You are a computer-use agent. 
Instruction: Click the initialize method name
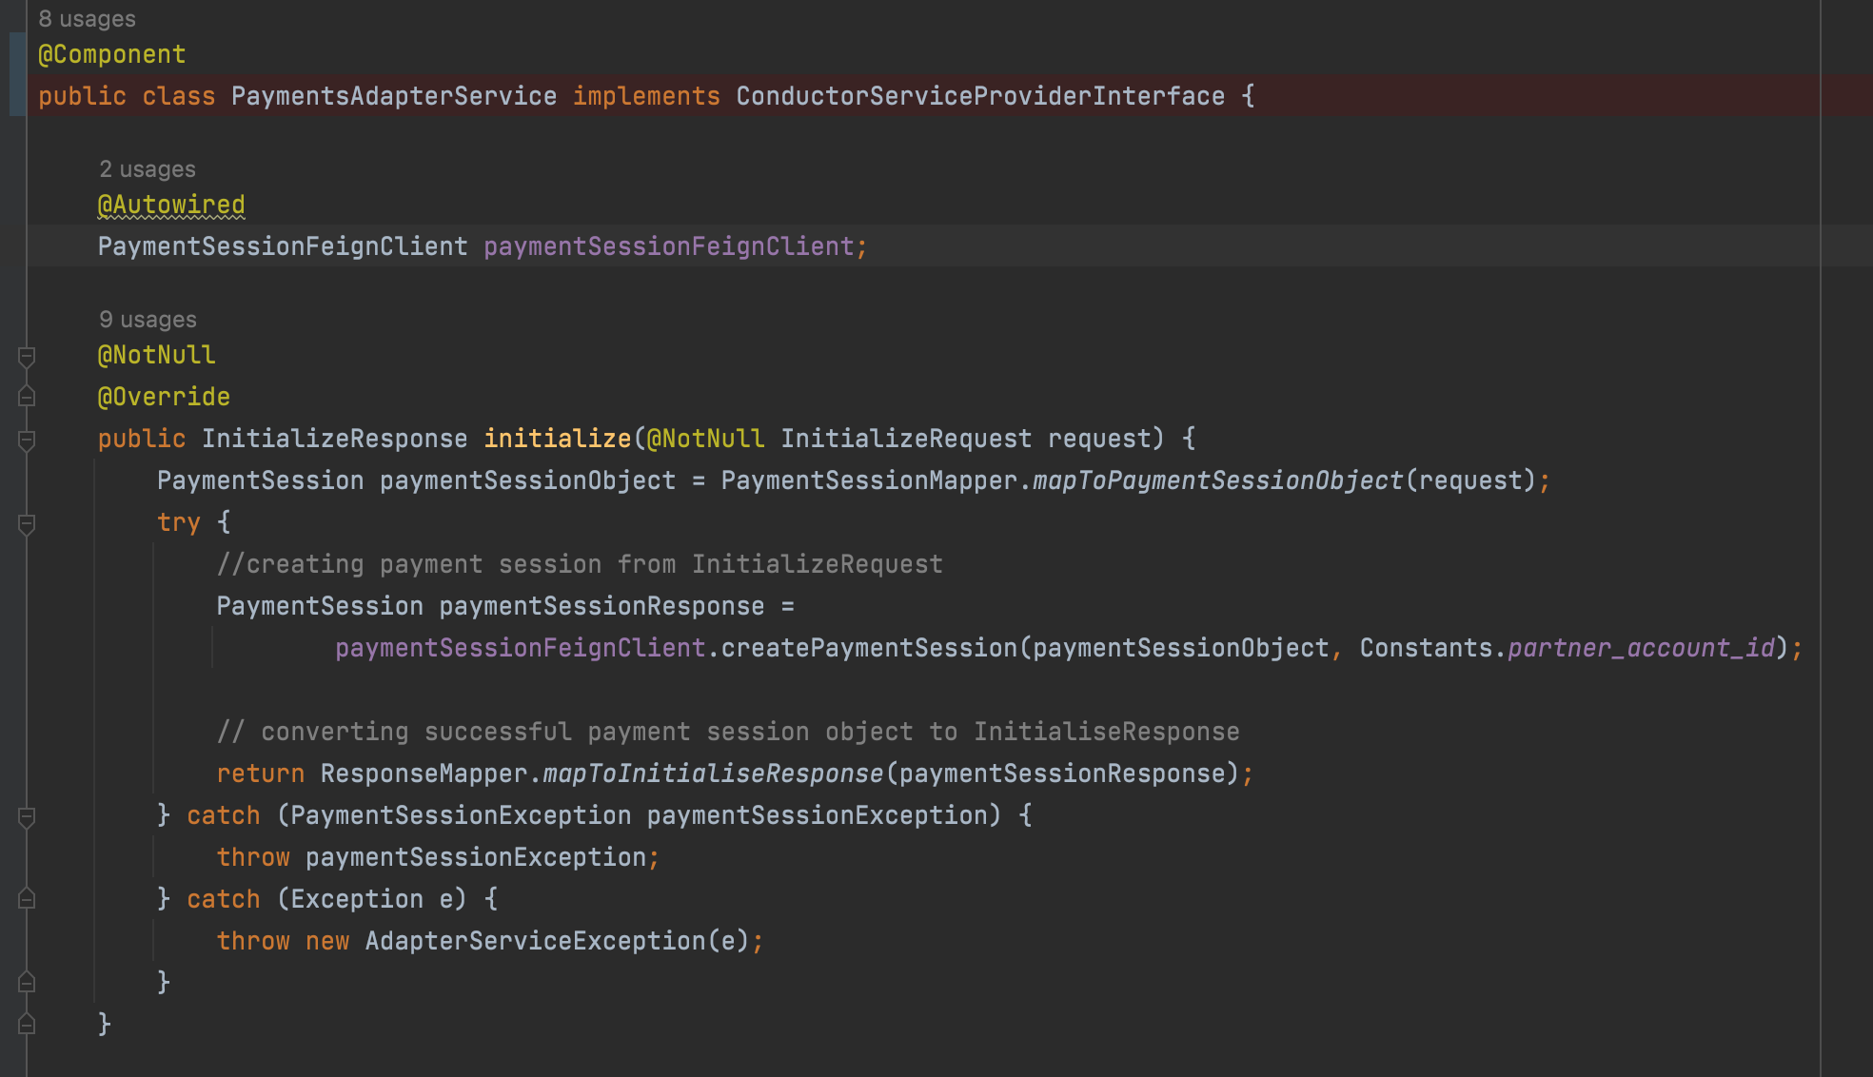click(x=557, y=439)
